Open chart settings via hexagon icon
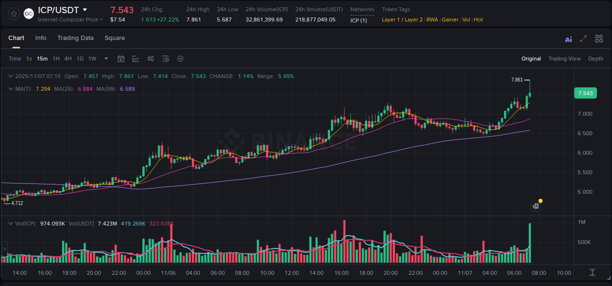612x286 pixels. [x=180, y=59]
